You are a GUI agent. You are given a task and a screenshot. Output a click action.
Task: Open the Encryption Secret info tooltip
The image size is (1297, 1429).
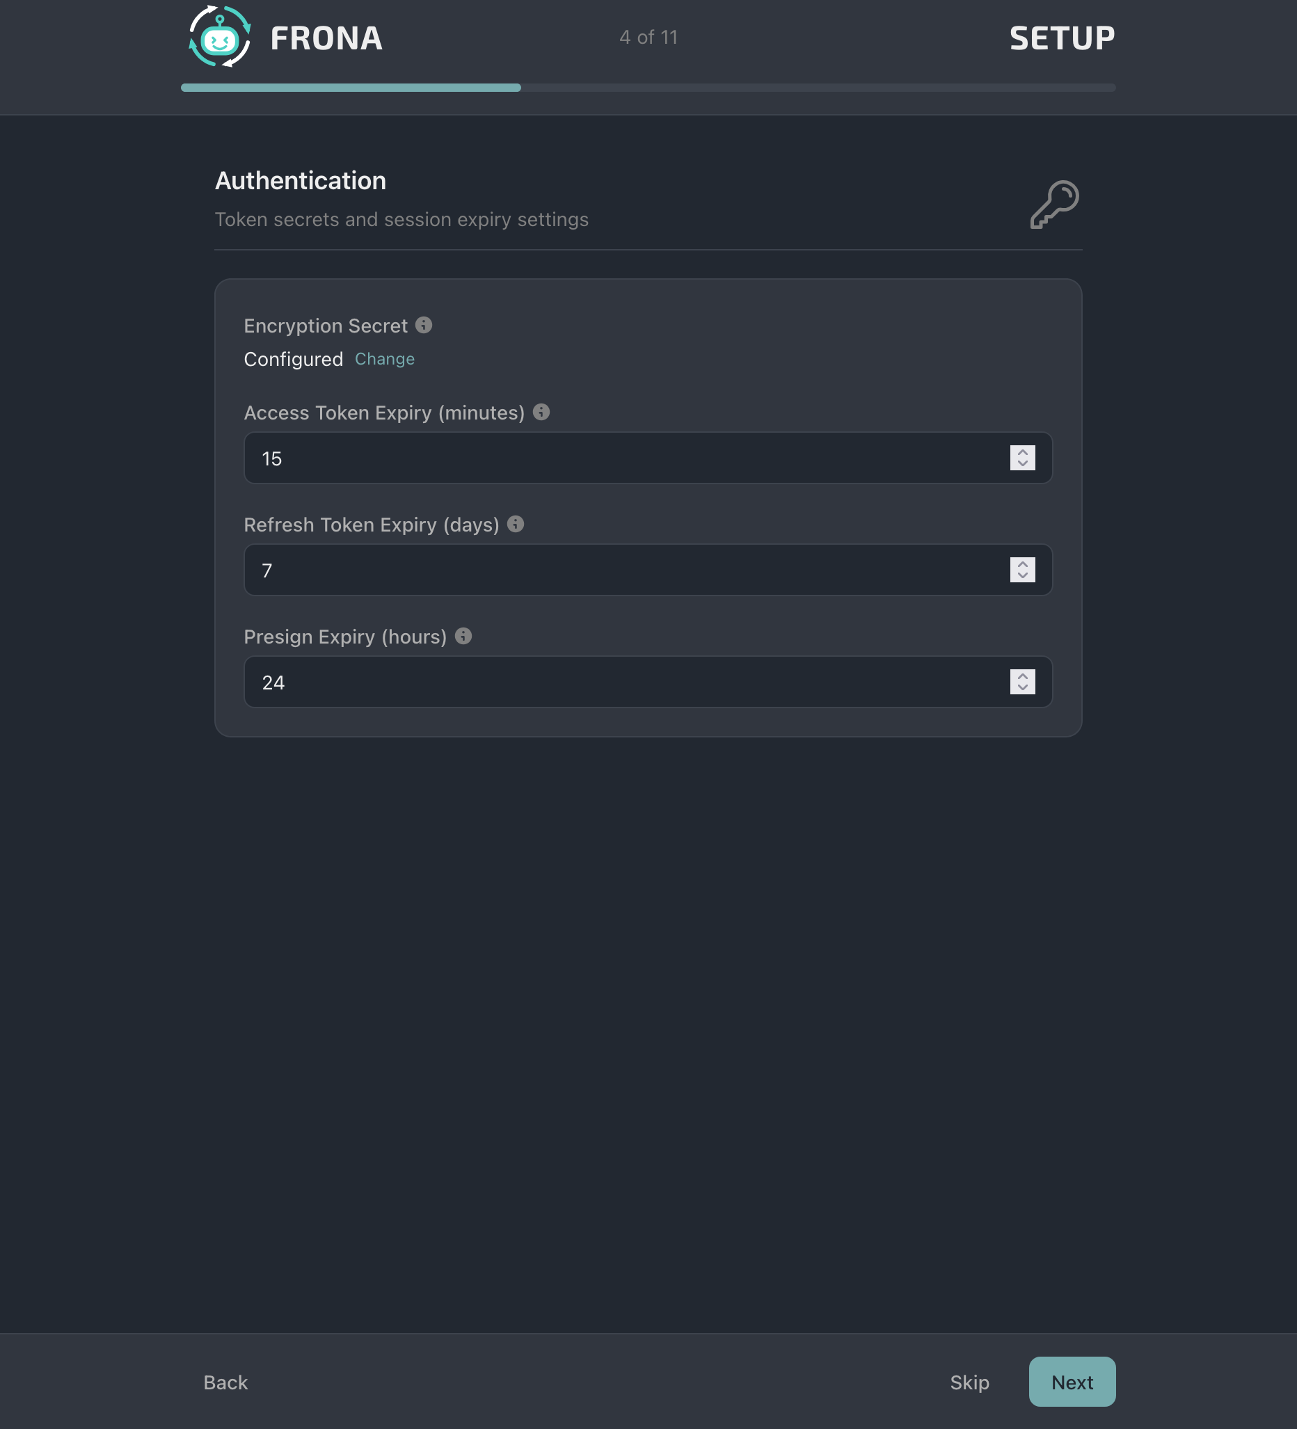[424, 325]
